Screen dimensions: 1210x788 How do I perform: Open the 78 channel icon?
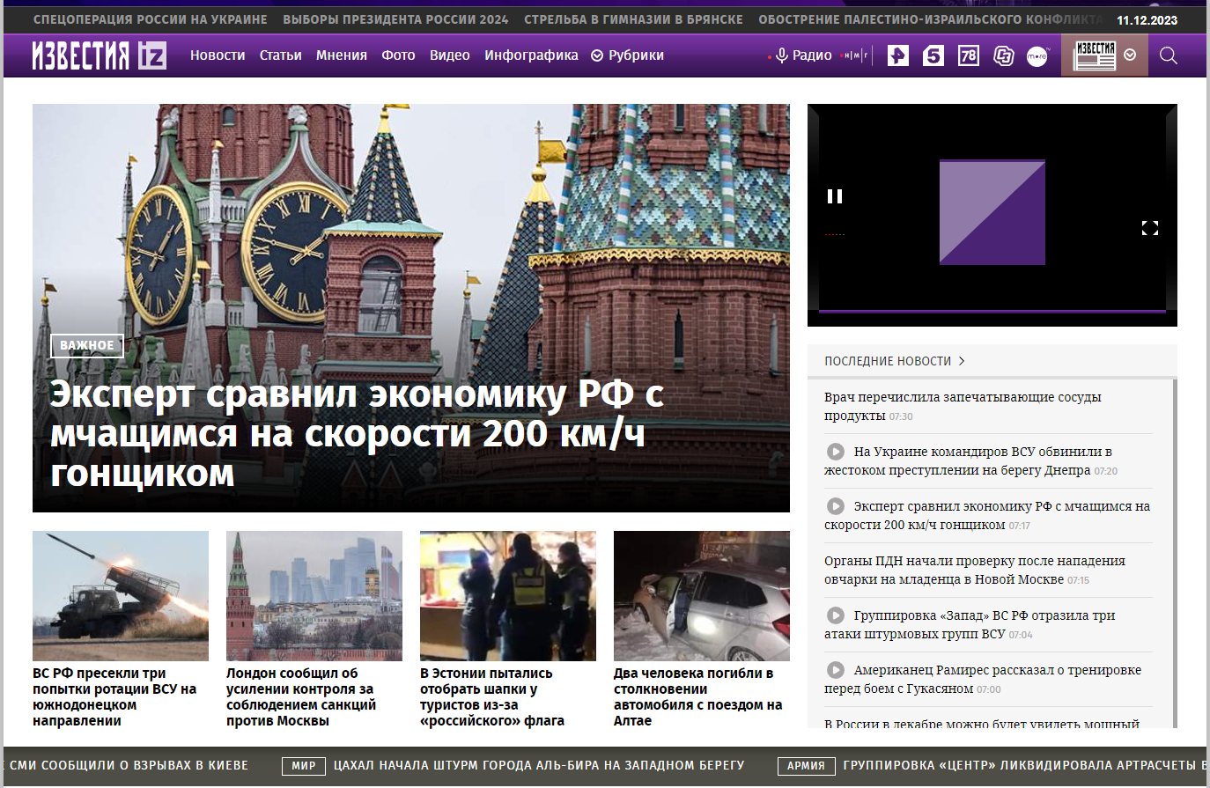click(x=969, y=55)
